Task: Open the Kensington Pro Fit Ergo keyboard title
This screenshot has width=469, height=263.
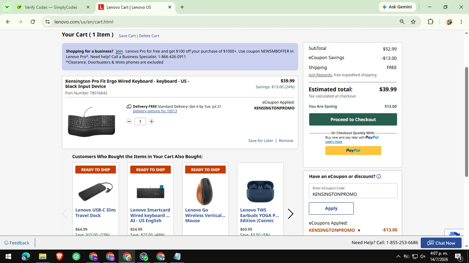Action: pyautogui.click(x=127, y=84)
